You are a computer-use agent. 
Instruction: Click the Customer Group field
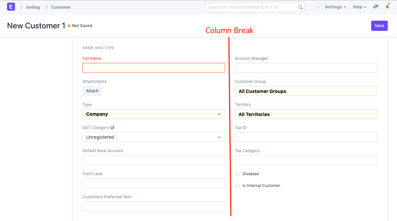pyautogui.click(x=306, y=91)
